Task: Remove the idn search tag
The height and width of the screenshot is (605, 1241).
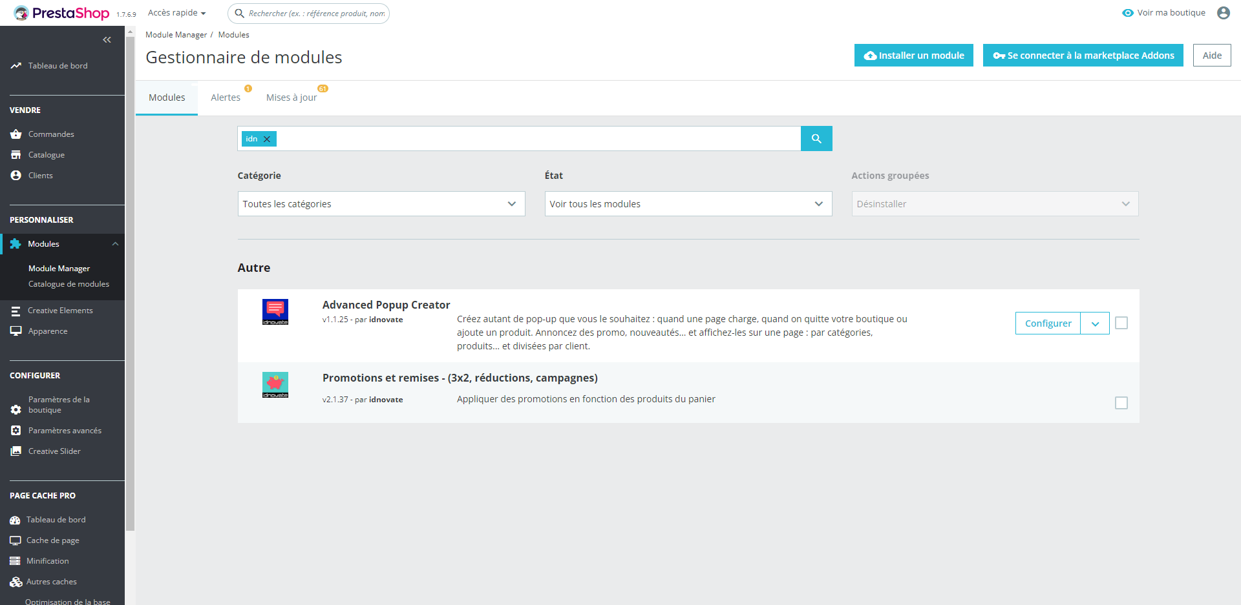Action: tap(267, 139)
